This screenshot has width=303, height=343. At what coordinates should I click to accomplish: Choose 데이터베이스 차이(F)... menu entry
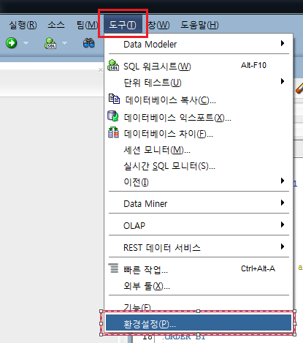[199, 134]
